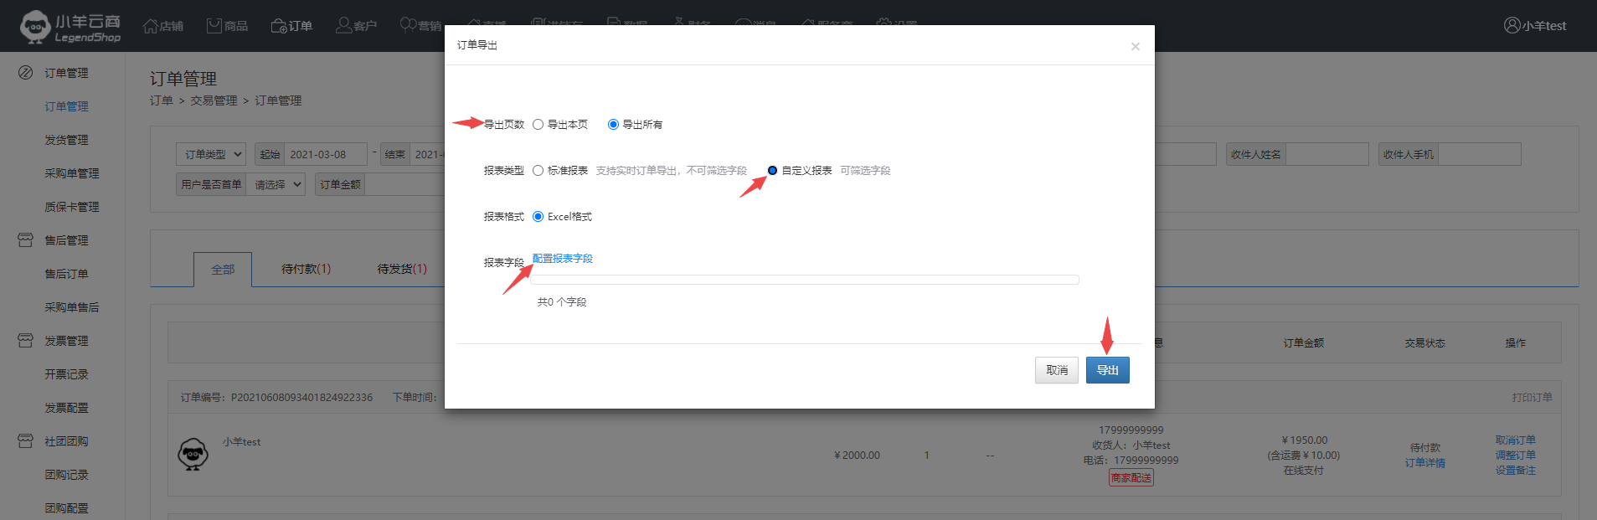Open the 商品 bag icon in top navigation
The height and width of the screenshot is (520, 1597).
click(x=214, y=26)
